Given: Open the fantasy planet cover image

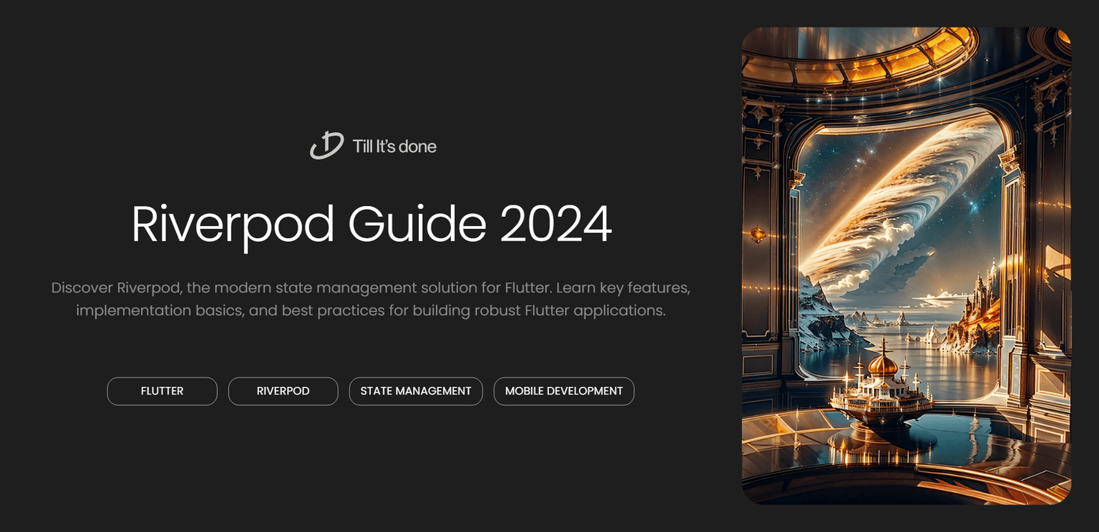Looking at the screenshot, I should (907, 266).
